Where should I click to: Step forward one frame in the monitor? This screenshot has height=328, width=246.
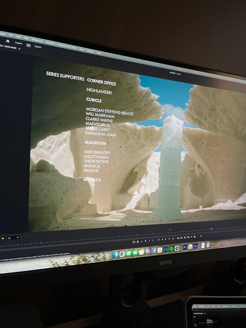(x=169, y=239)
